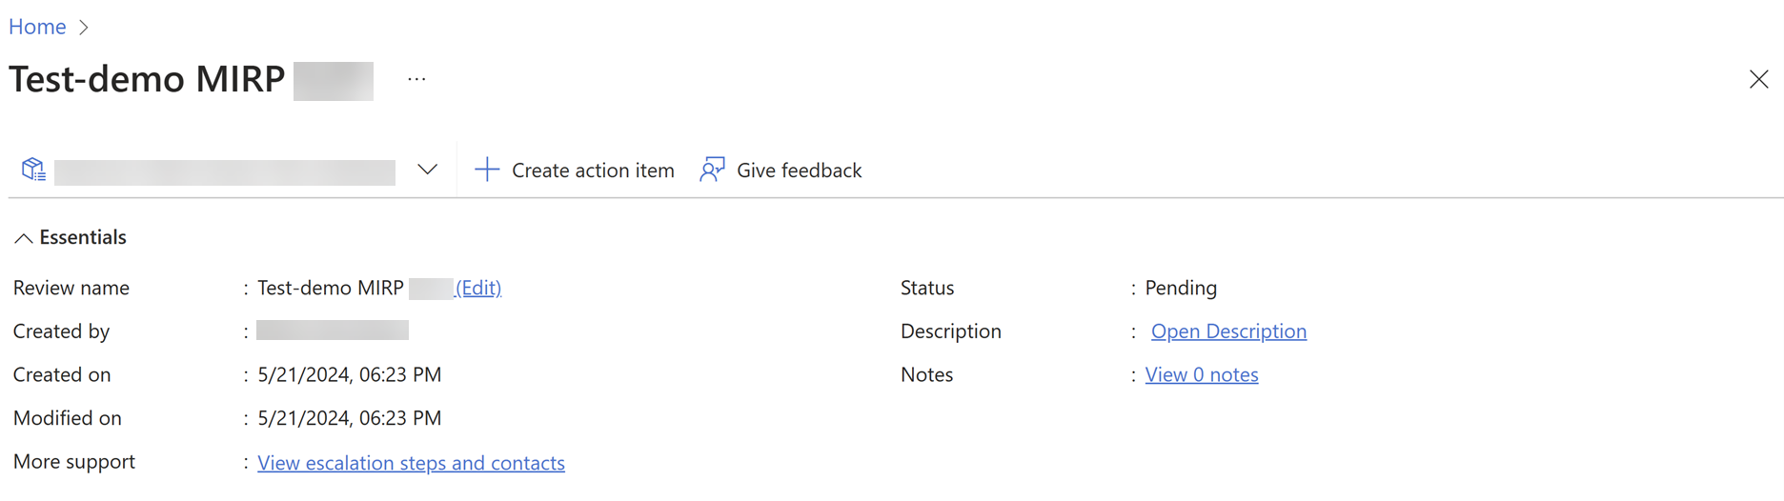
Task: Go to Home via breadcrumb
Action: point(37,27)
